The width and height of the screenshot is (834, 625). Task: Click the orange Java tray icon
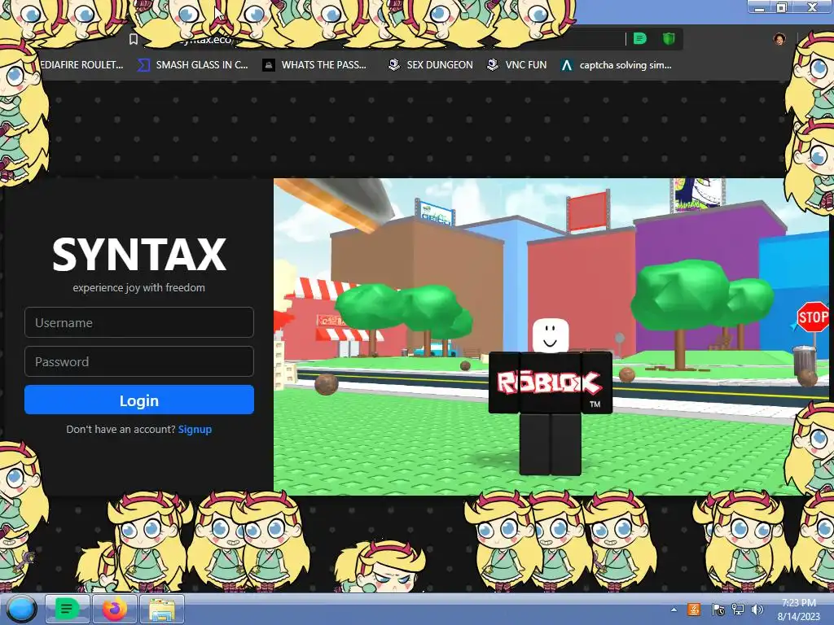click(x=694, y=610)
